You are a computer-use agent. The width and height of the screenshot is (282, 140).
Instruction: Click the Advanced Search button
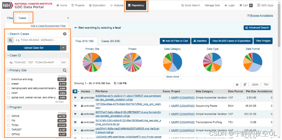[257, 28]
